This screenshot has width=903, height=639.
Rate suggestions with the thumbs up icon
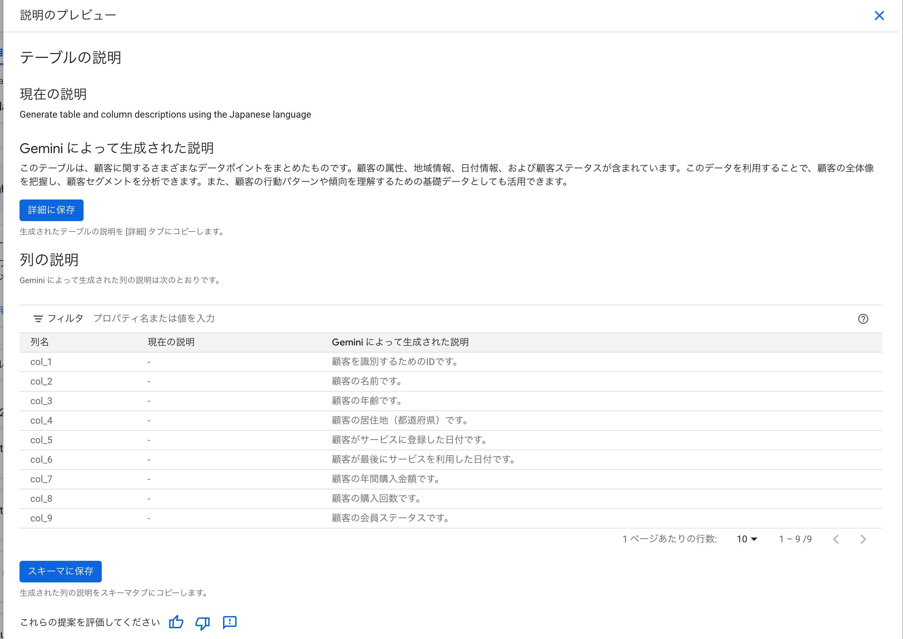[x=176, y=622]
